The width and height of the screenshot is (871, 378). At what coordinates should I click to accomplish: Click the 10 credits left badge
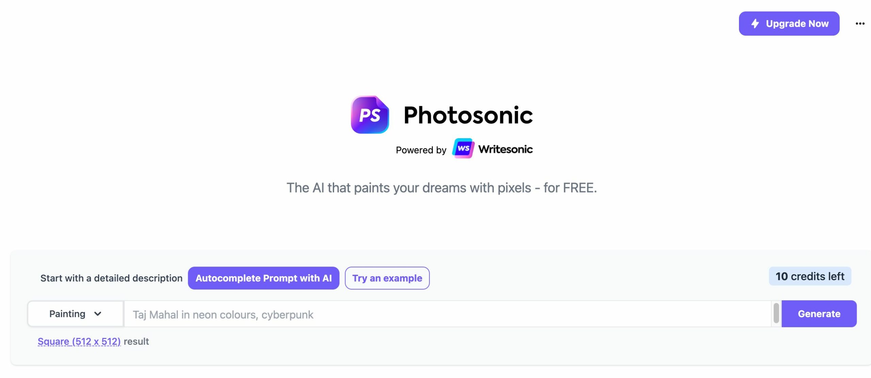click(x=810, y=276)
